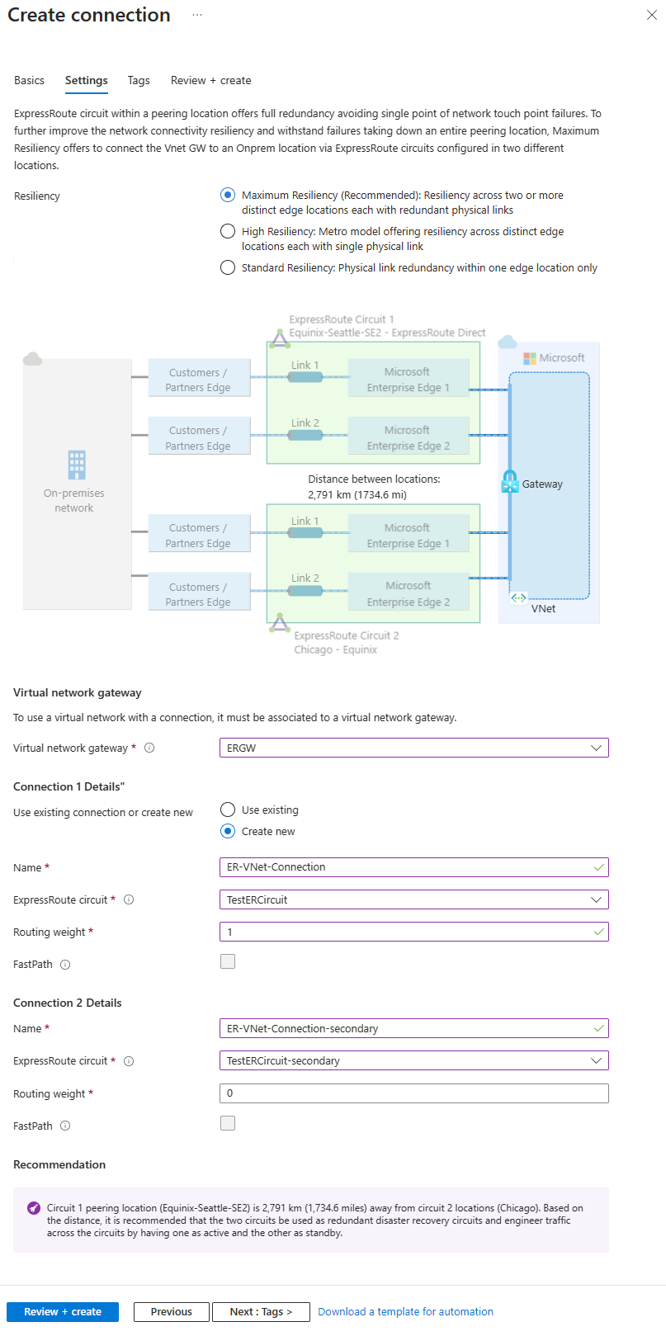Open the Tags tab
Viewport: 666px width, 1336px height.
[x=138, y=80]
